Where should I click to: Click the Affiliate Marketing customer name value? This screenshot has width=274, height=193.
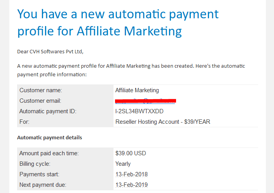(137, 90)
